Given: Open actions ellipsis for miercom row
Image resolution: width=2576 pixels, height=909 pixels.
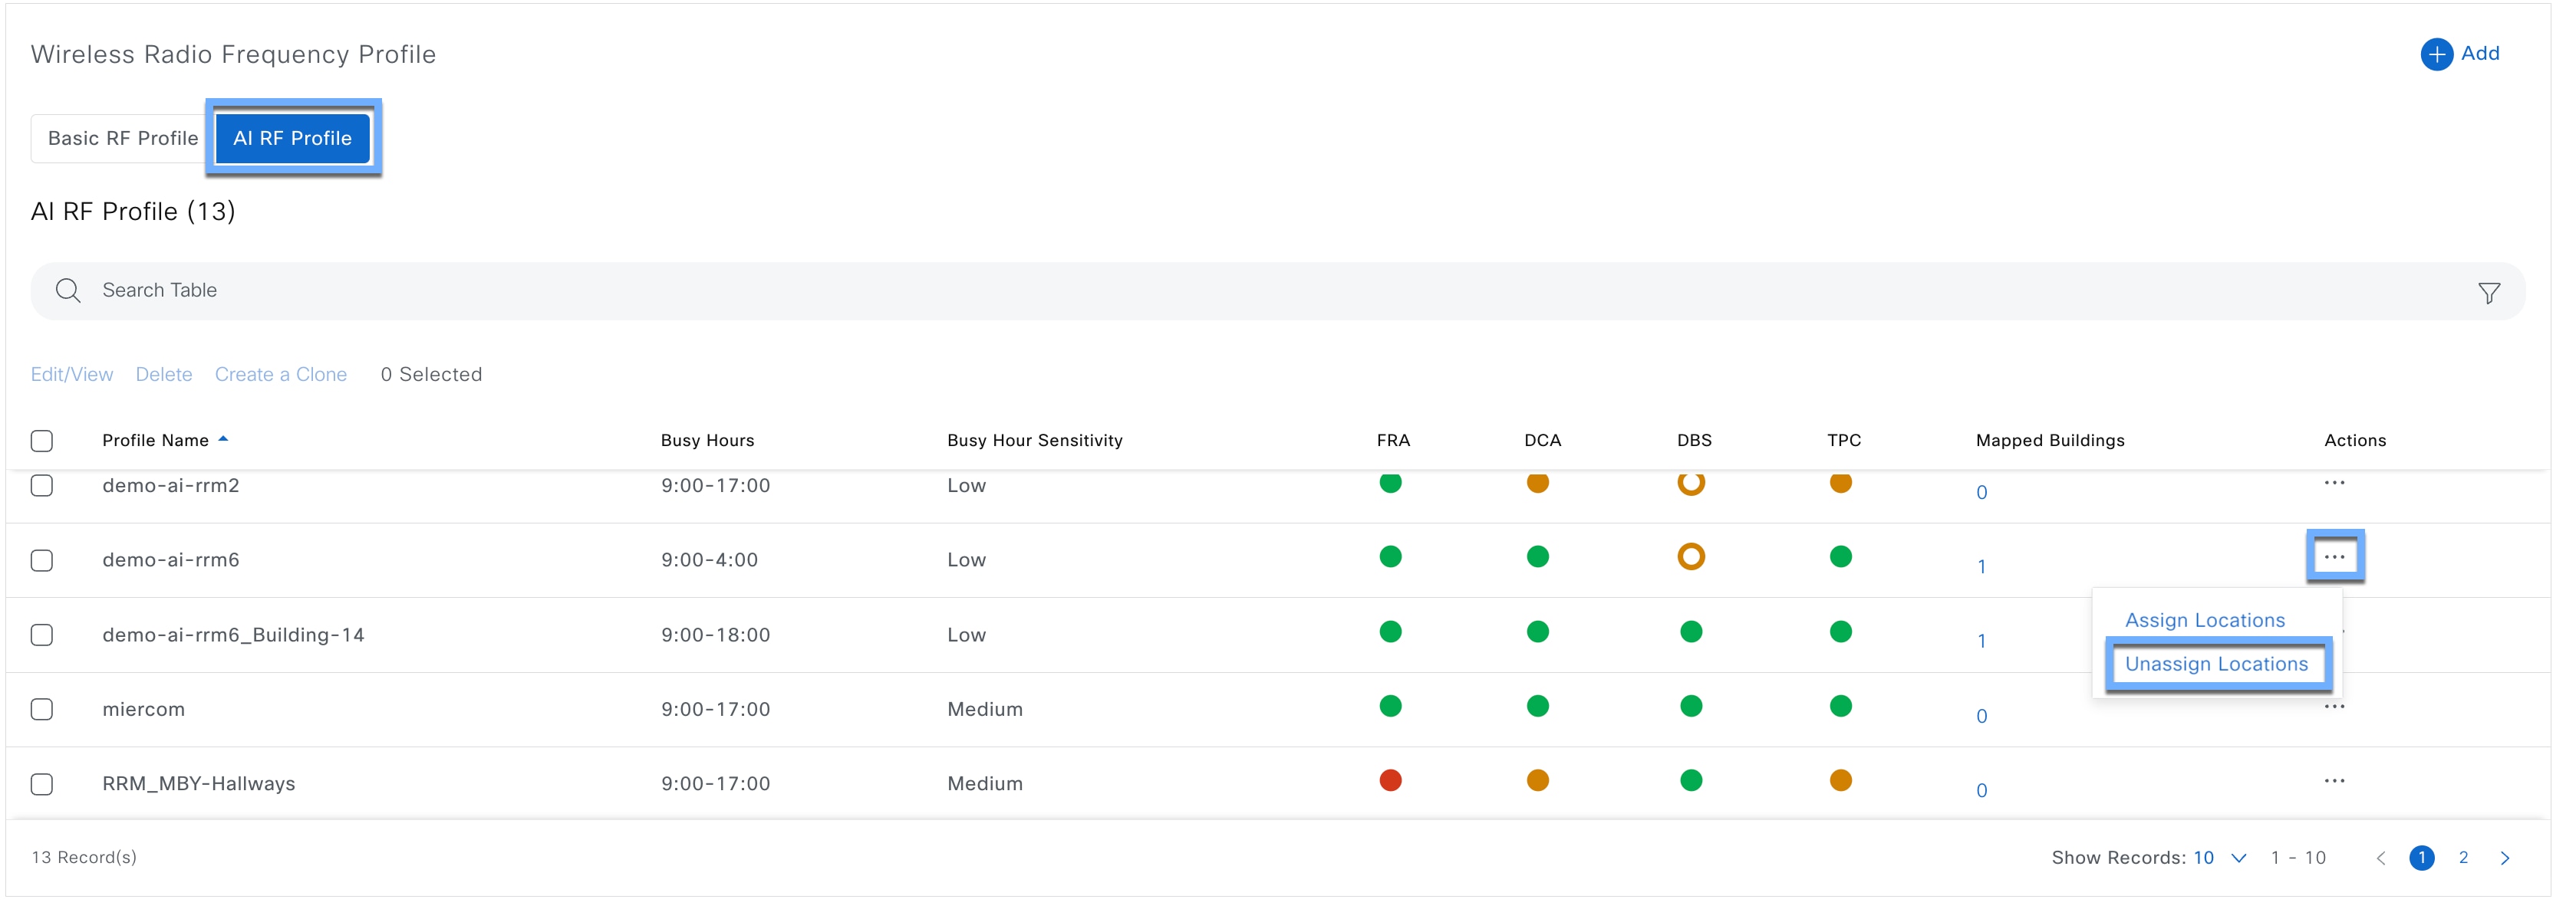Looking at the screenshot, I should (x=2334, y=707).
